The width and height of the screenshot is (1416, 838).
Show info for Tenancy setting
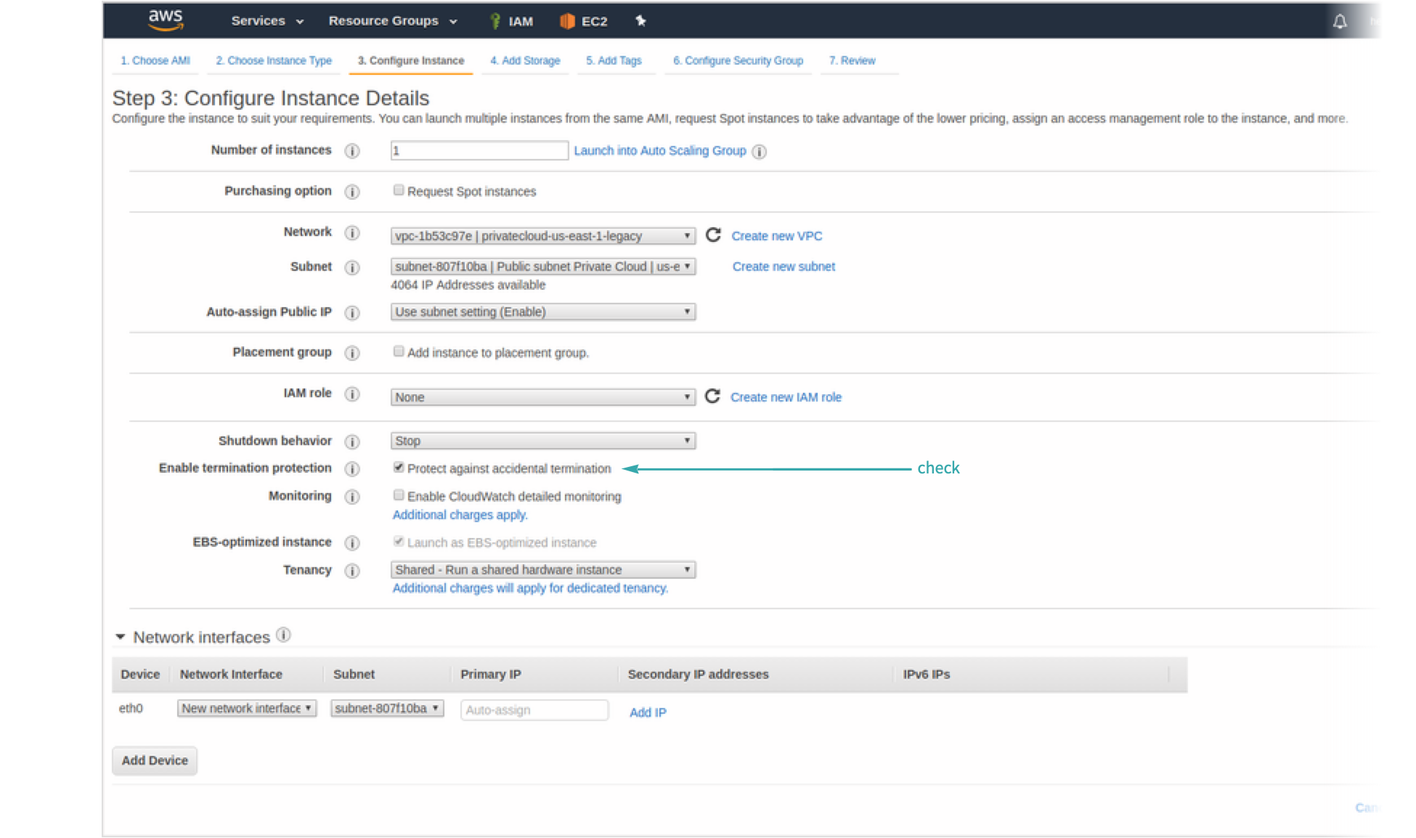click(352, 571)
